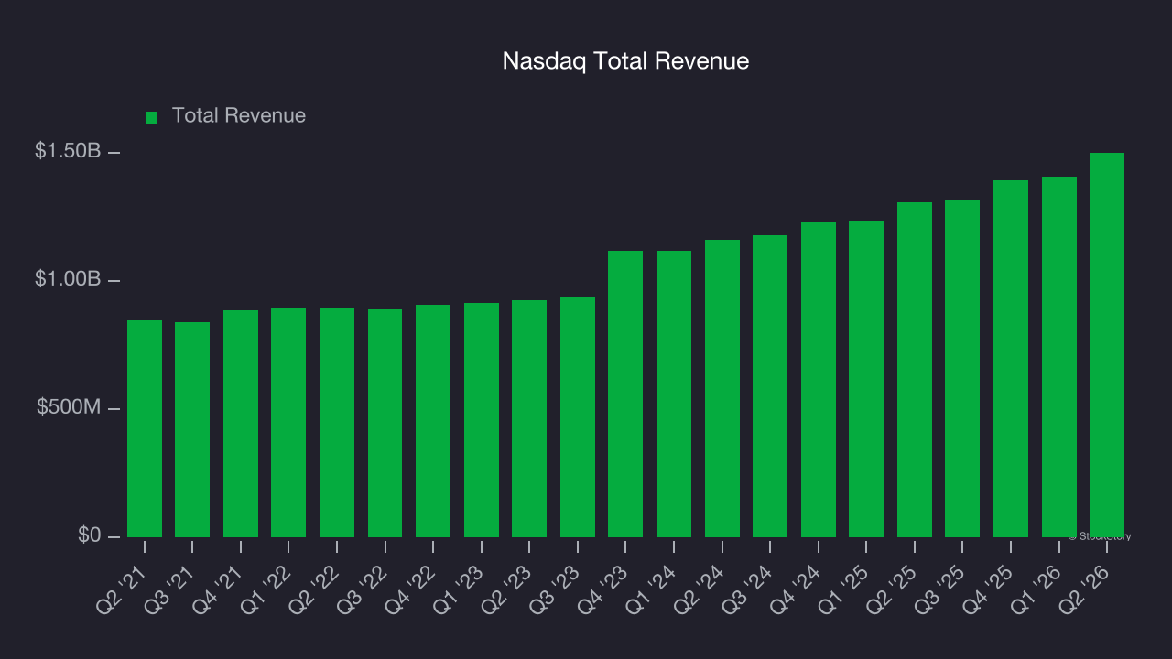1172x659 pixels.
Task: Select the $500M y-axis label
Action: click(69, 407)
